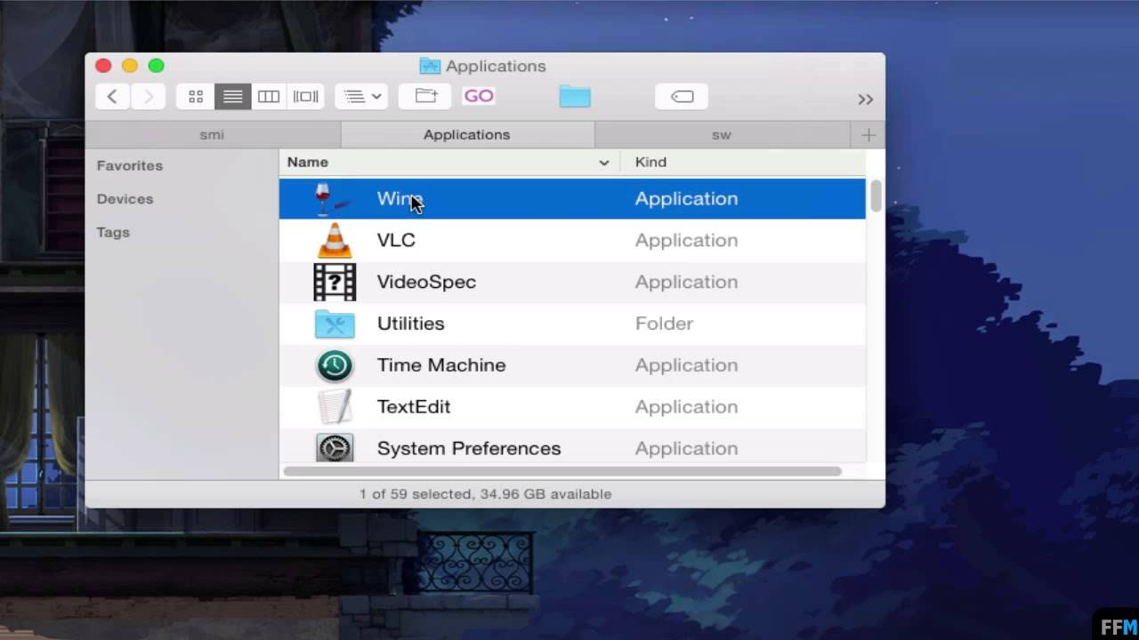Create a new folder with the toolbar button
1139x640 pixels.
425,97
